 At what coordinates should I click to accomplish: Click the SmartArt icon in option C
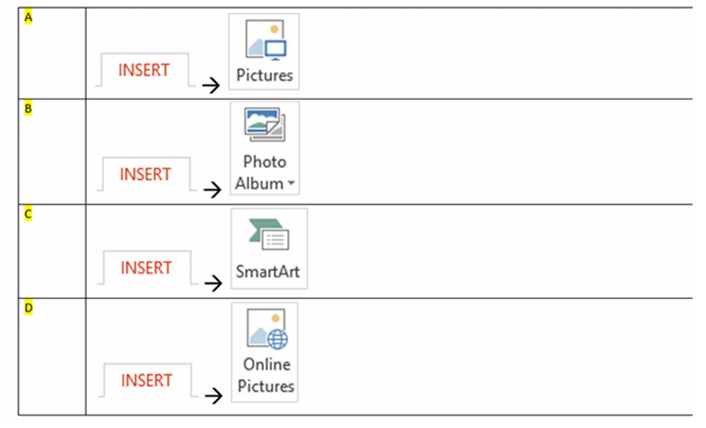268,234
